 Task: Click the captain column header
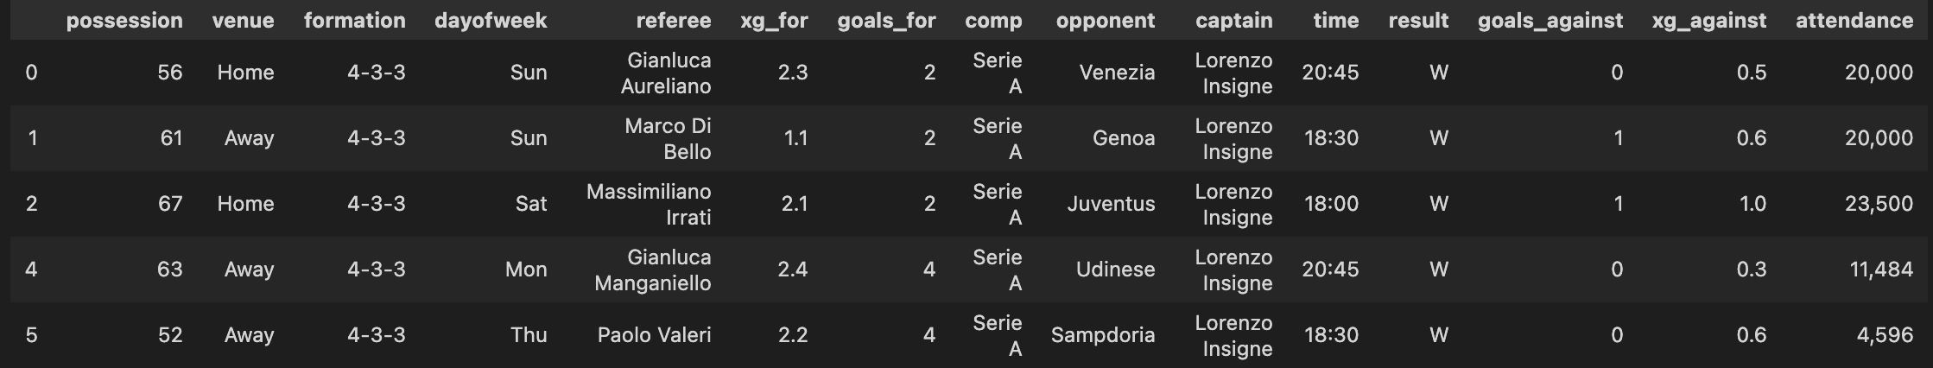pyautogui.click(x=1234, y=21)
